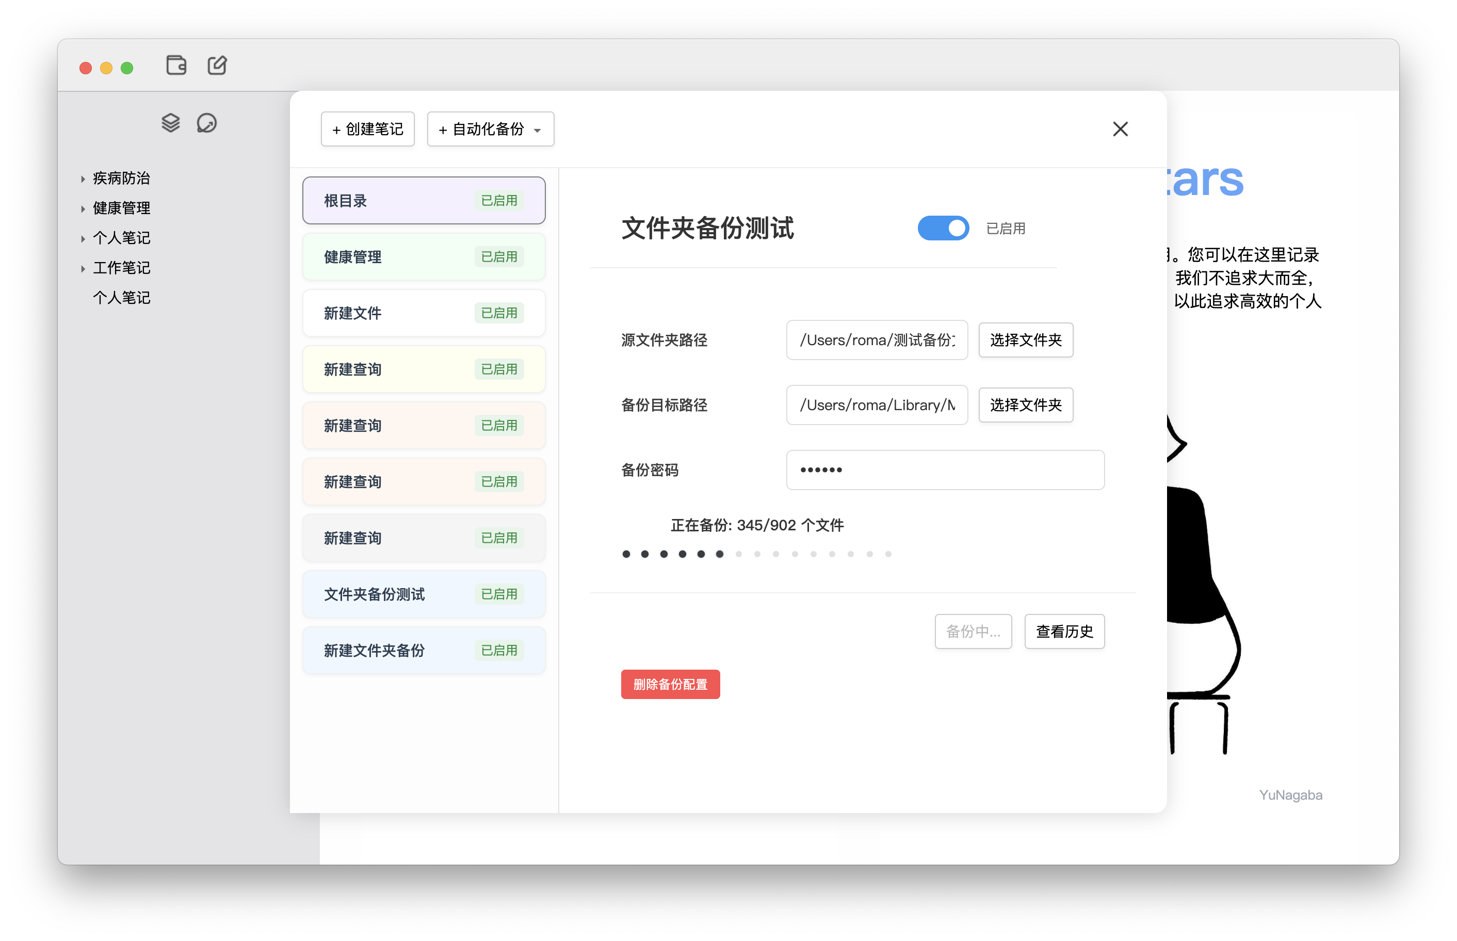This screenshot has width=1457, height=941.
Task: Click the red 删除备份配置 button
Action: click(x=670, y=685)
